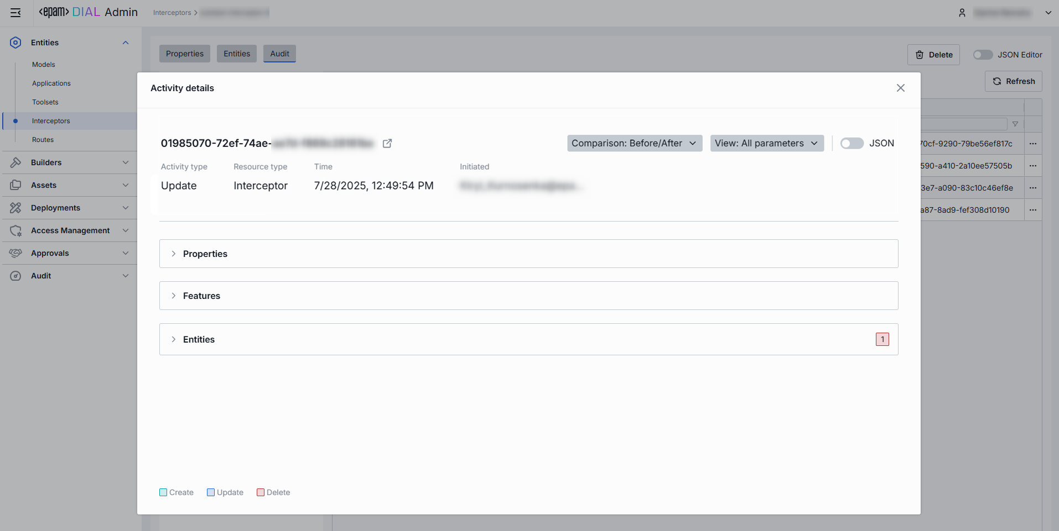Click the Approvals handshake icon

(x=15, y=253)
